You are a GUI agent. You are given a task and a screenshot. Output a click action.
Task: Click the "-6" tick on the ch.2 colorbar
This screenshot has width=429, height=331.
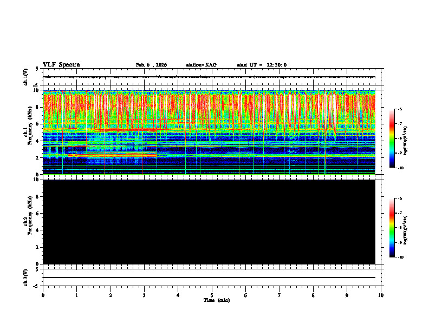pos(400,198)
